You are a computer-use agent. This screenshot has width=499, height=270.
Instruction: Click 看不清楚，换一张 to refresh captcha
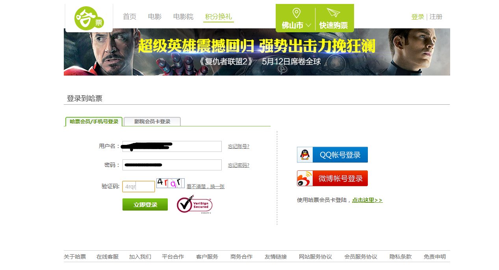205,186
